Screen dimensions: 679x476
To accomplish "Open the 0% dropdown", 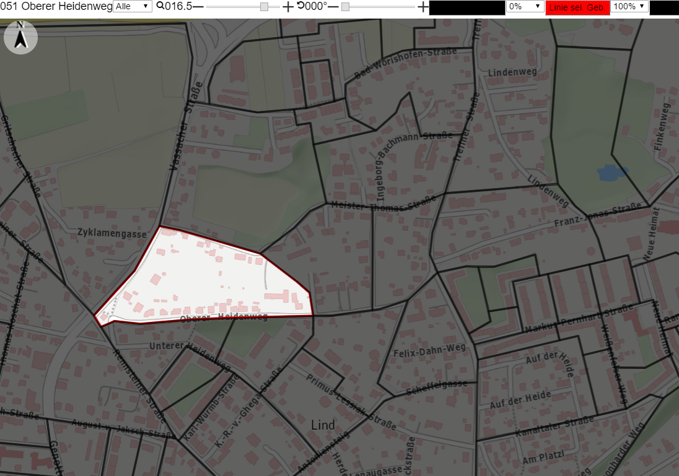I will 525,6.
